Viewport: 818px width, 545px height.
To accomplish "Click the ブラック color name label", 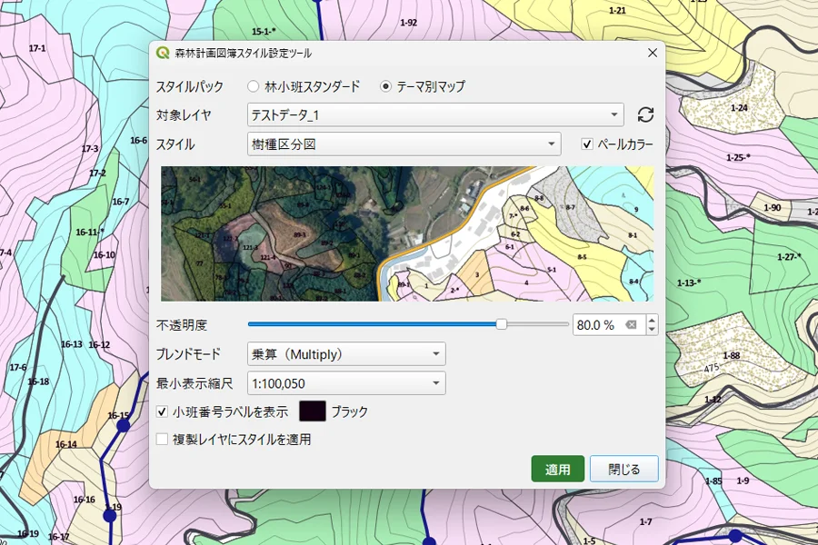I will [350, 411].
